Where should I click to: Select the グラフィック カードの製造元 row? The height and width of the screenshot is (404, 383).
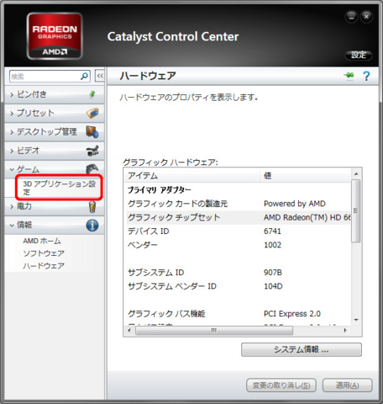(238, 204)
